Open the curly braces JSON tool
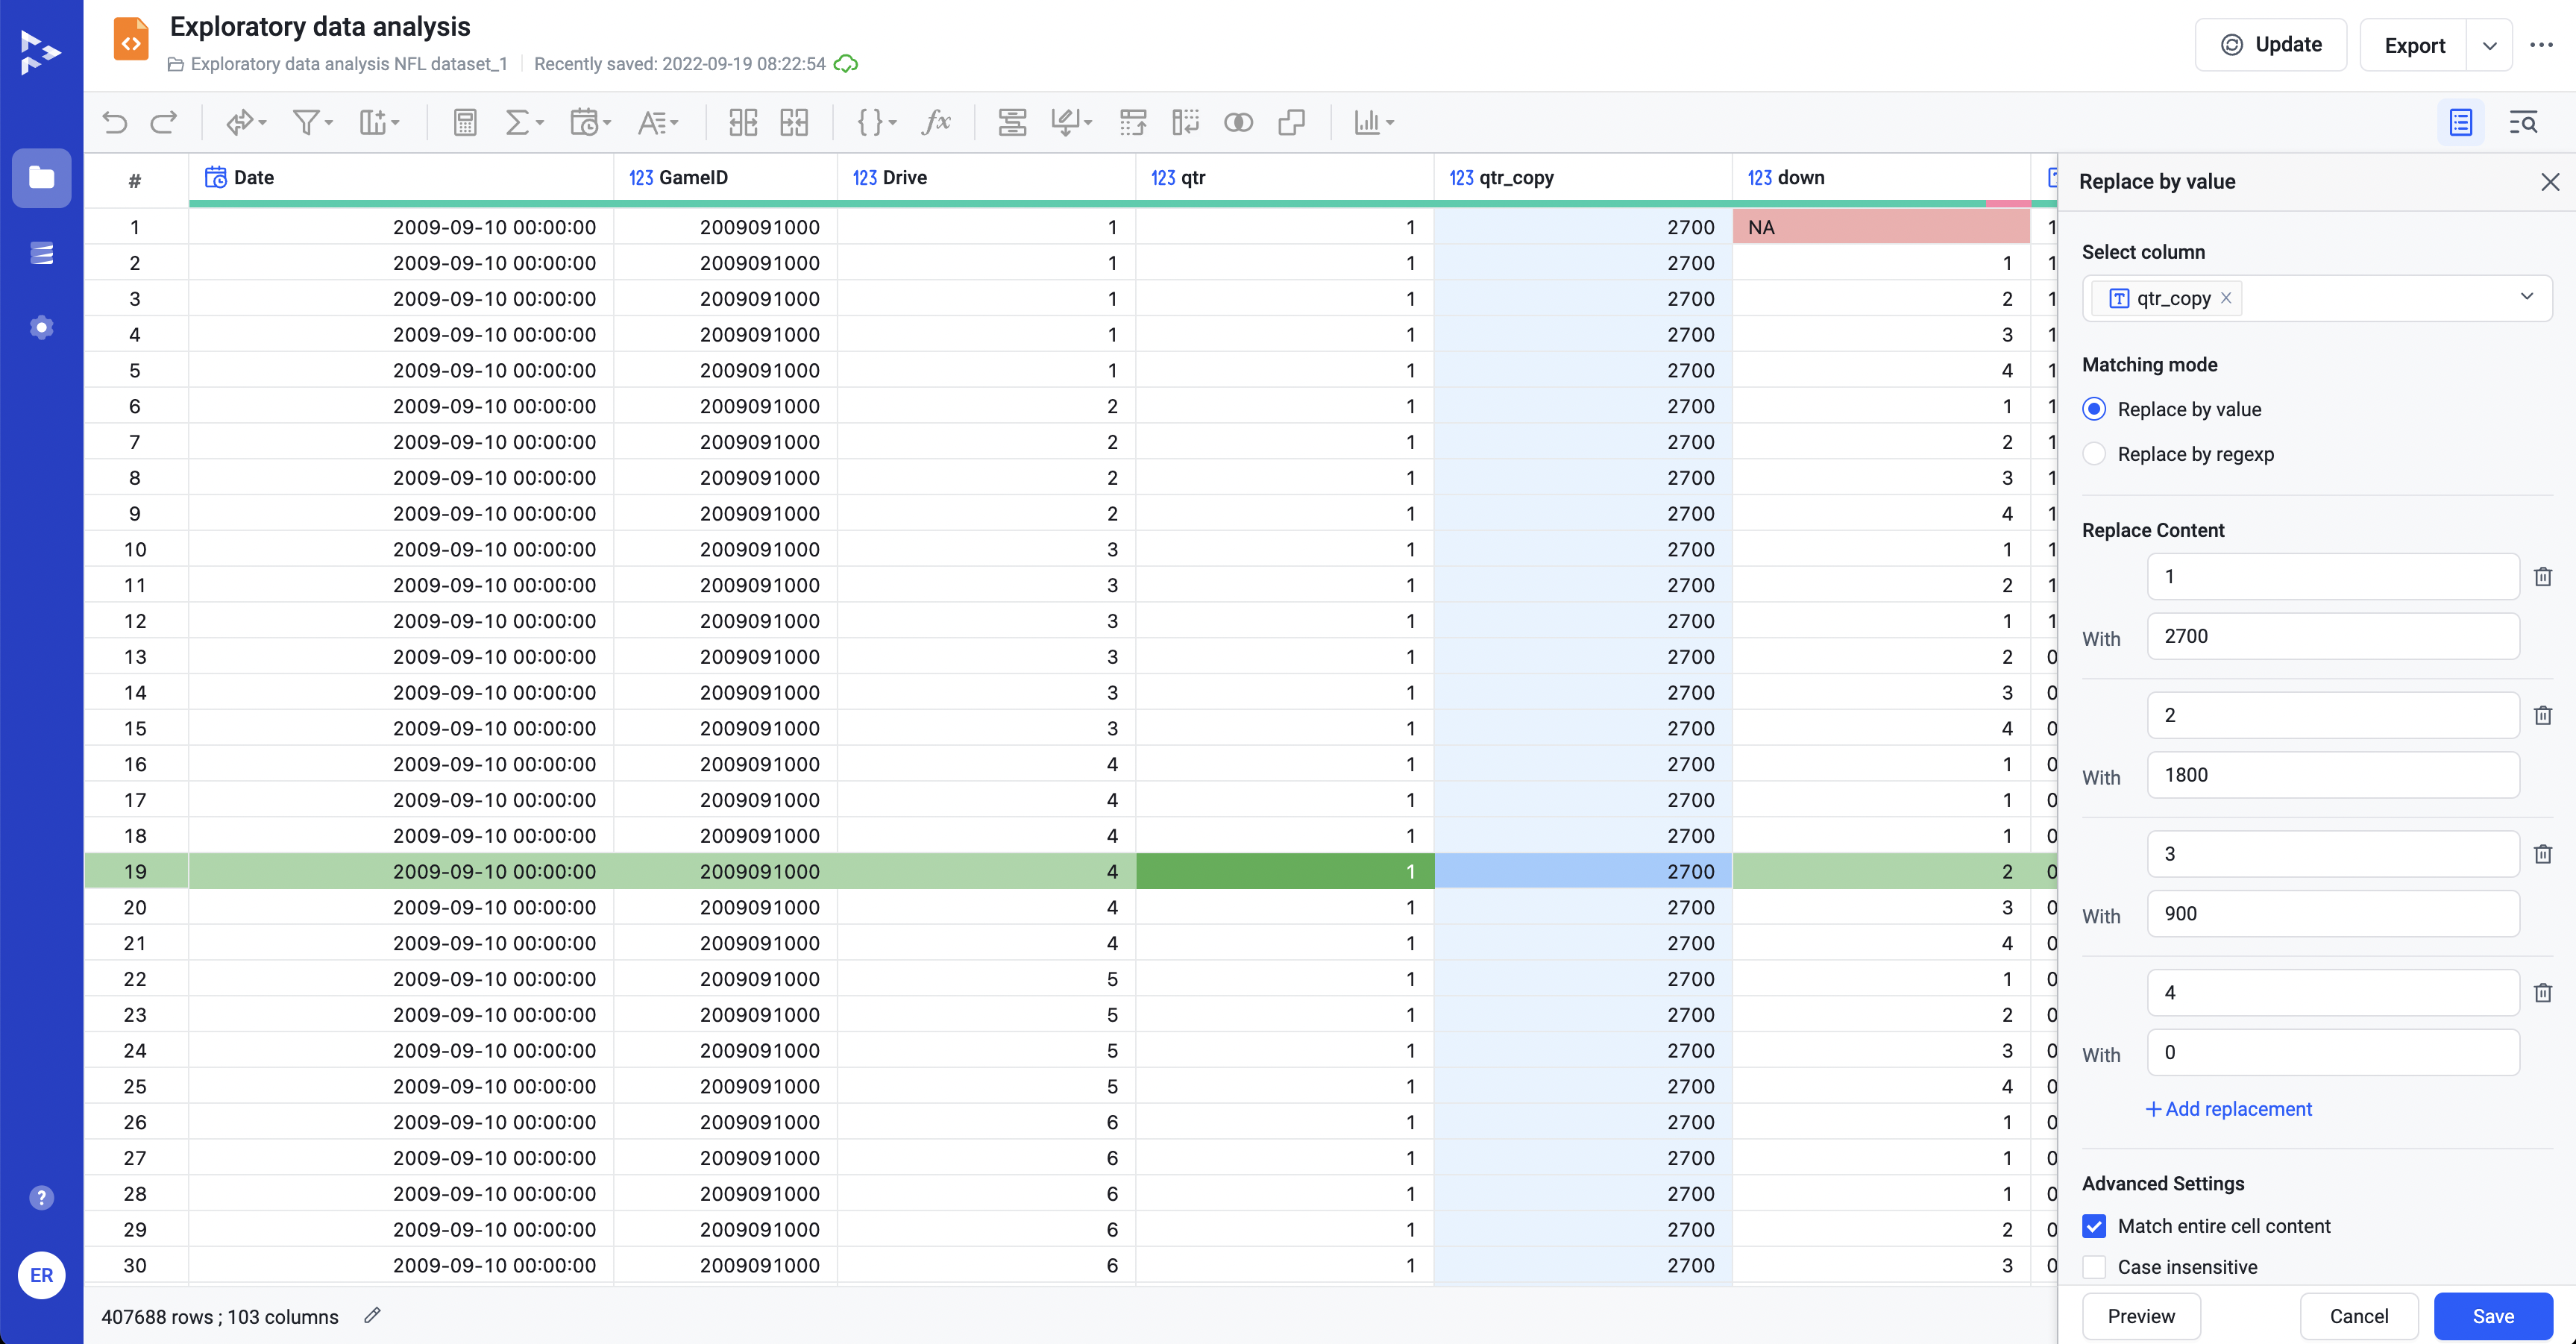This screenshot has width=2576, height=1344. click(x=877, y=123)
